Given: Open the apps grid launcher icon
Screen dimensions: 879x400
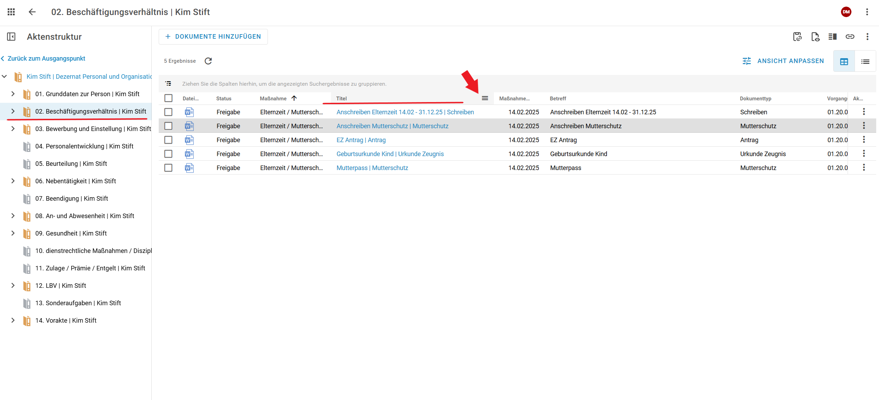Looking at the screenshot, I should point(11,12).
